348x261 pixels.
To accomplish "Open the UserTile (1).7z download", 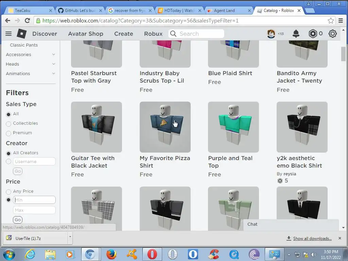I will (35, 238).
